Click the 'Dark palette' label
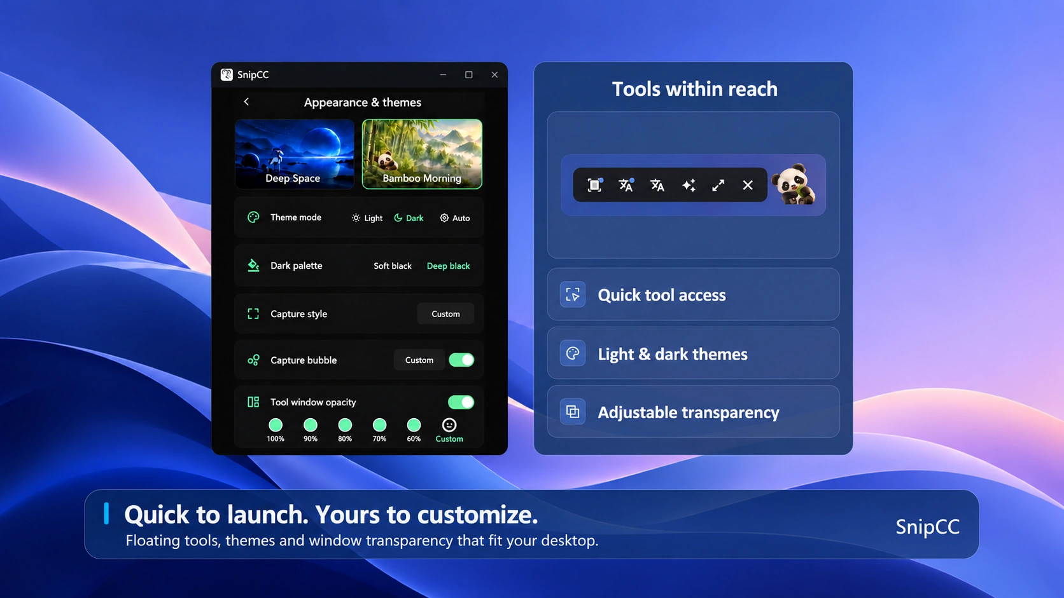Screen dimensions: 1064x598 [297, 266]
